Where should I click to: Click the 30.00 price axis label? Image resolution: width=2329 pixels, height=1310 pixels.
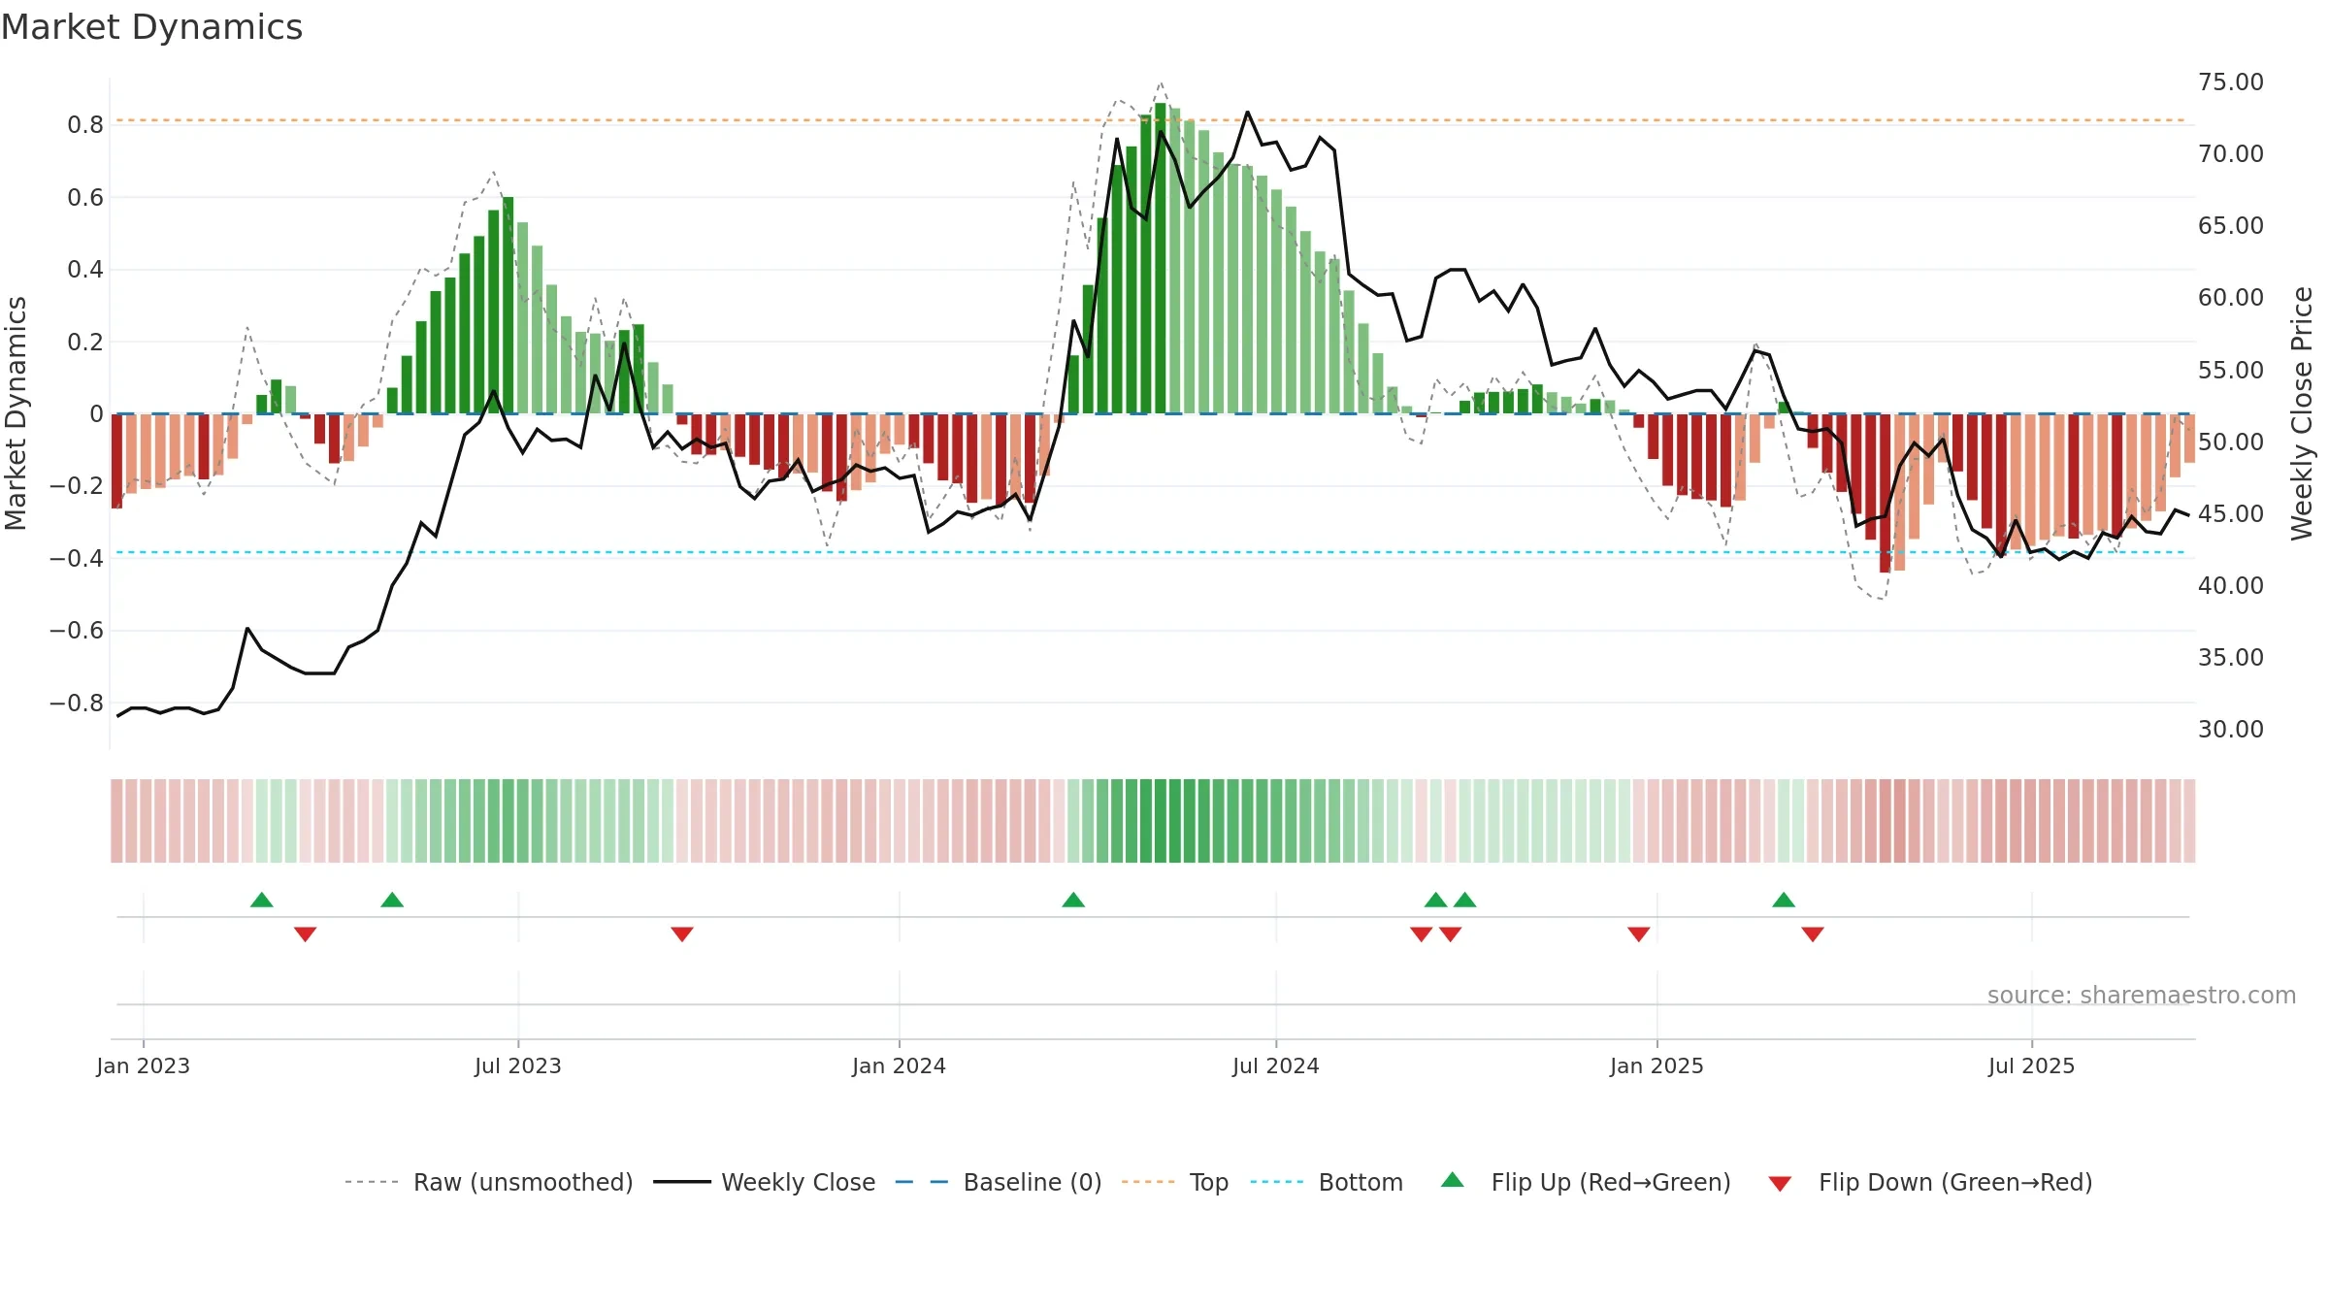(2231, 729)
